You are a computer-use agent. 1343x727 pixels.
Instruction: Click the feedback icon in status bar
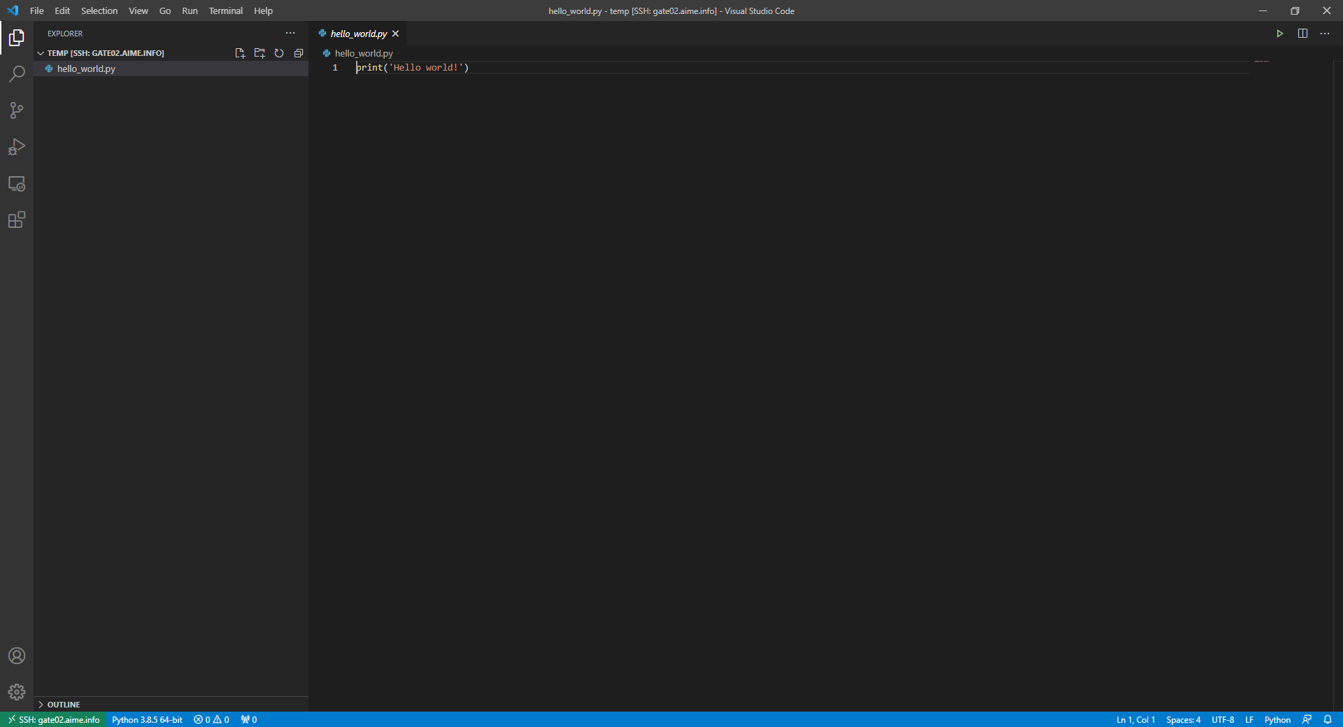coord(1307,719)
